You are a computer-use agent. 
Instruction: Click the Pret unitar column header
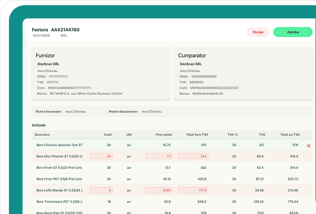[x=164, y=135]
